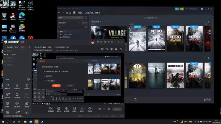The image size is (221, 124).
Task: Toggle the lock on 全屏1 source
Action: (x=8, y=55)
